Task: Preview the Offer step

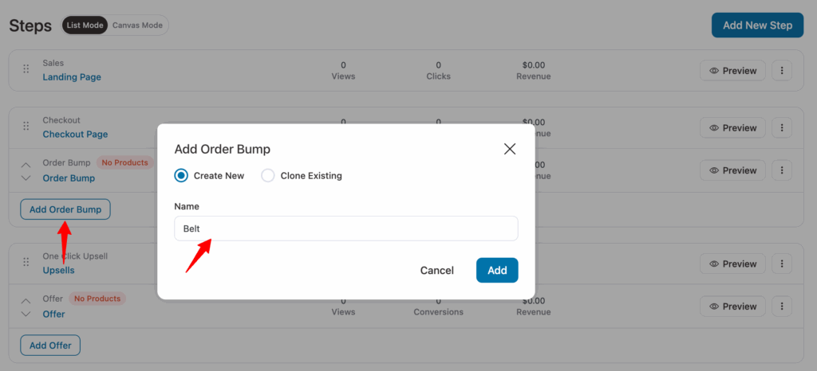Action: 732,307
